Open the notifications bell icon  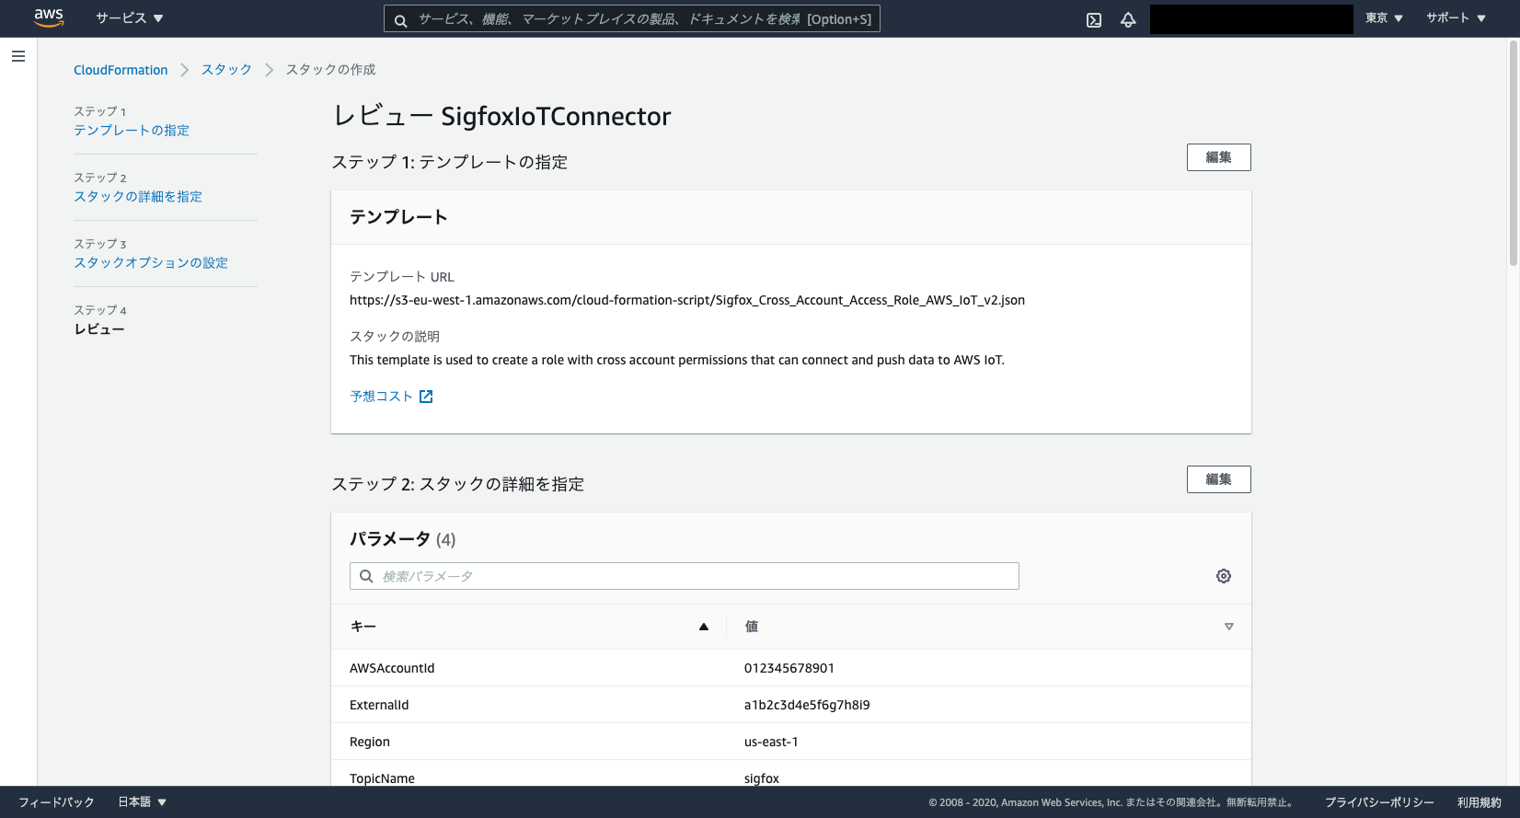[1128, 19]
